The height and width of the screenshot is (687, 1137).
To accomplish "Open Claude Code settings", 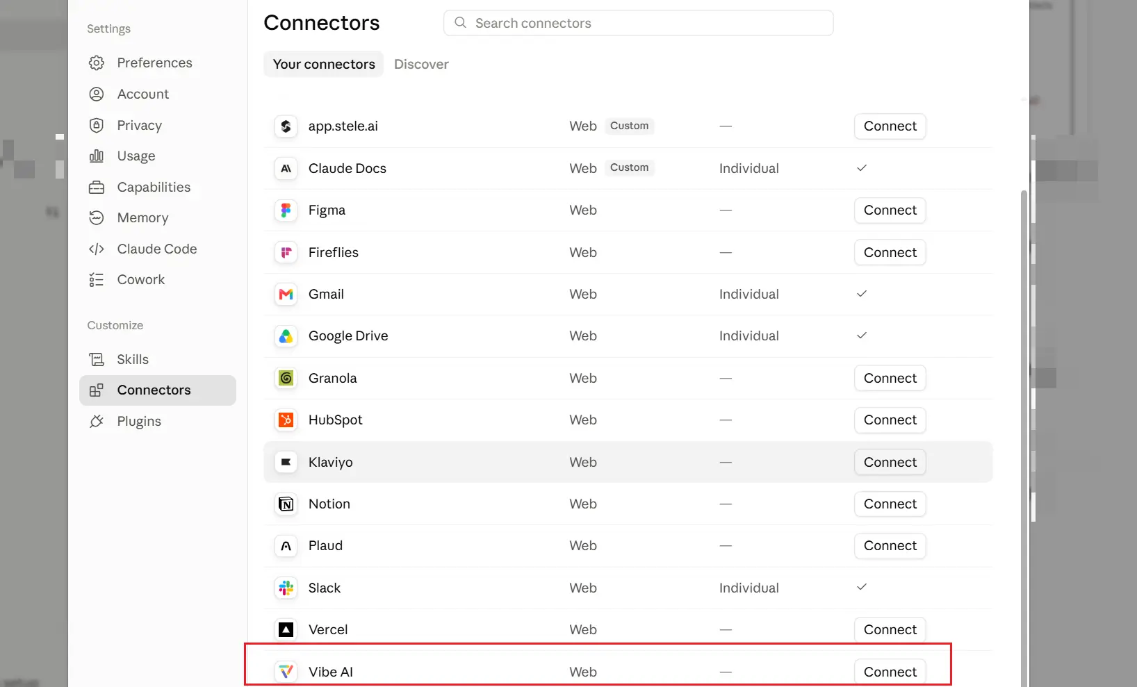I will coord(158,249).
